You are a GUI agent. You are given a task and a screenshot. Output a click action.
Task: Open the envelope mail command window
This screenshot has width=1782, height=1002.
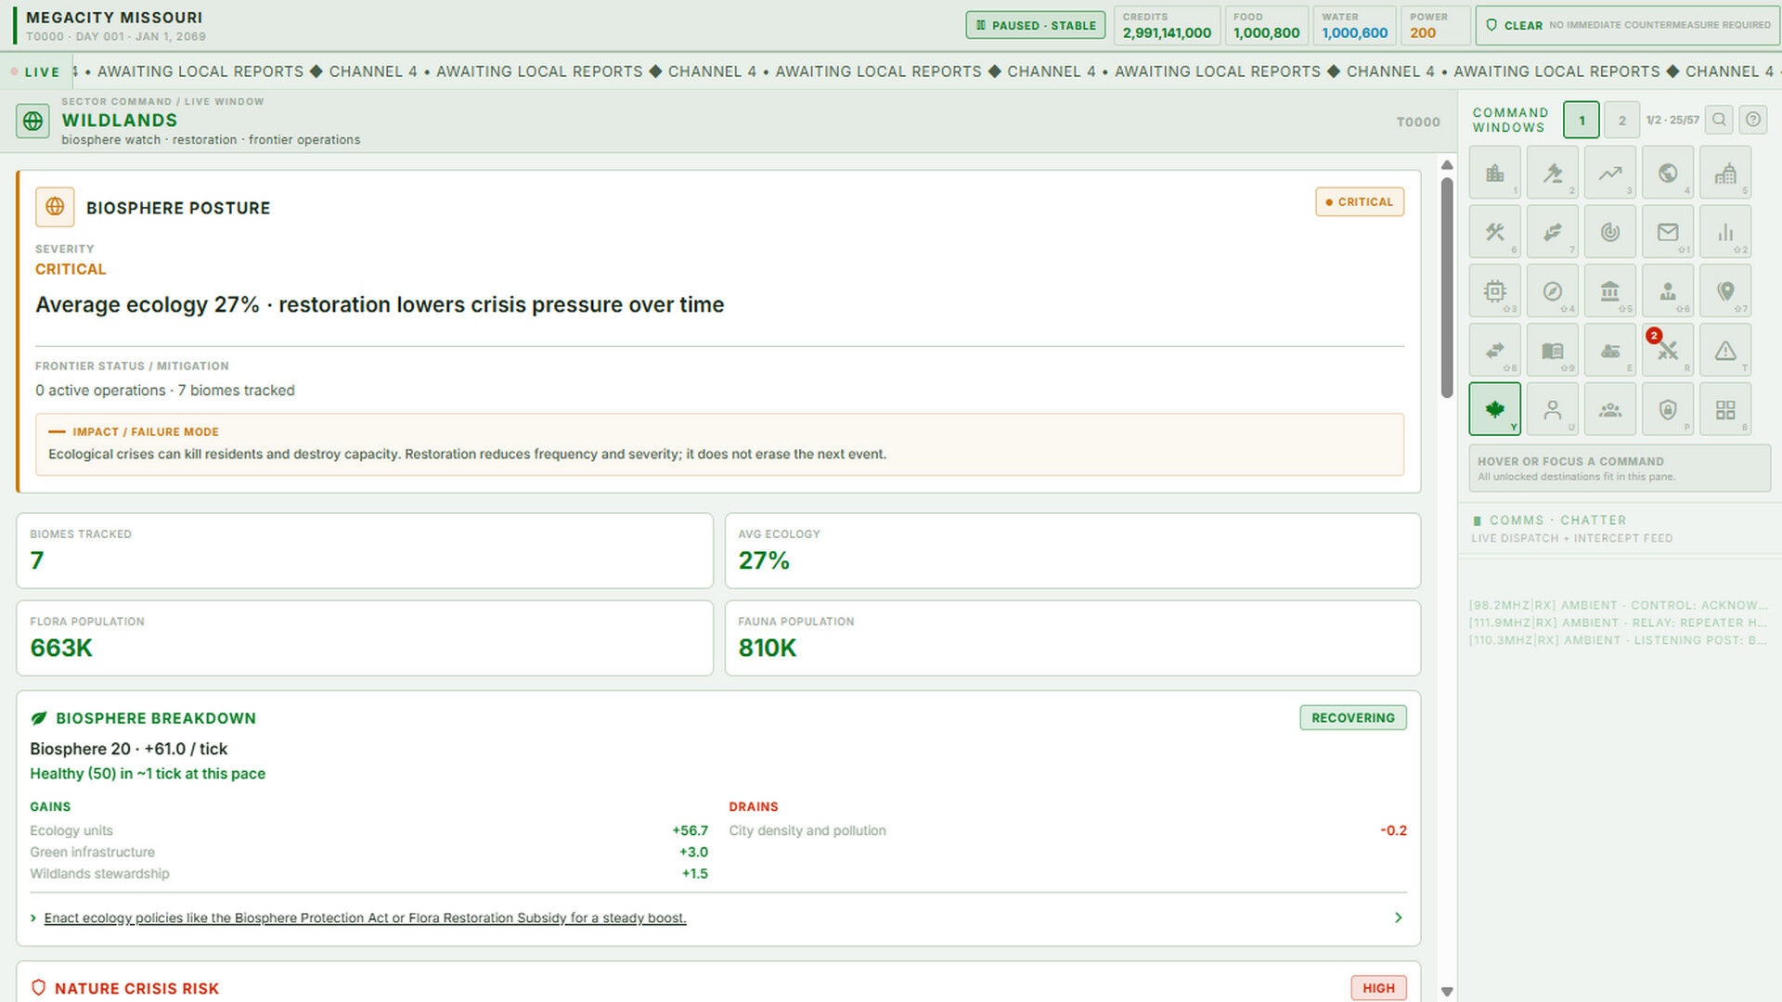pos(1667,232)
